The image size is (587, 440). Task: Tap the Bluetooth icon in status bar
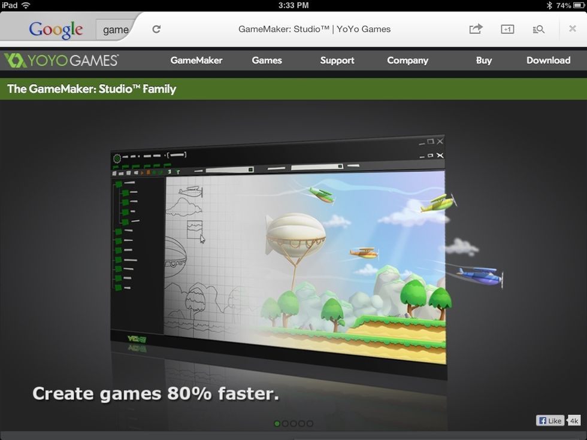(x=550, y=5)
